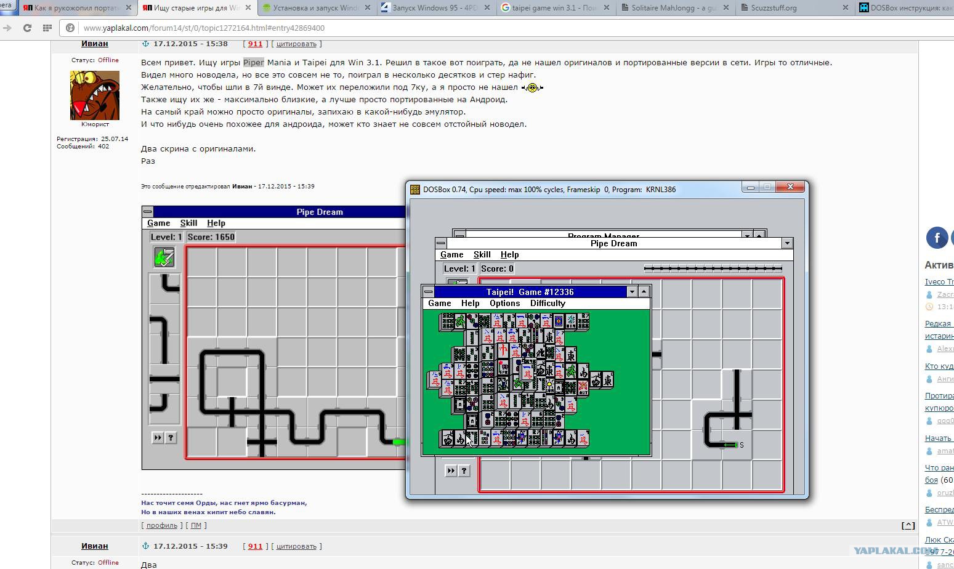This screenshot has height=569, width=954.
Task: Open the Difficulty menu in Taipei
Action: point(547,303)
